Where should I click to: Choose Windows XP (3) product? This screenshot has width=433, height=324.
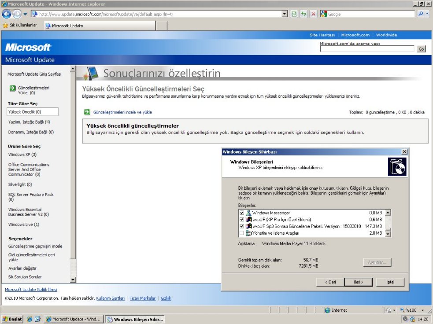(x=22, y=155)
